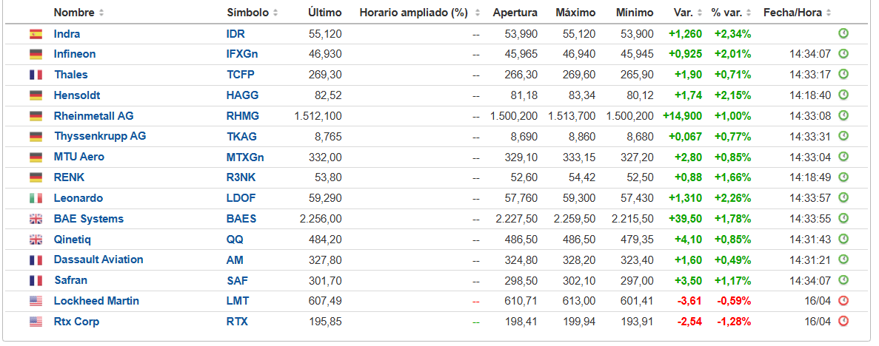This screenshot has width=879, height=346.
Task: Select the Último value for Infineon
Action: click(325, 54)
